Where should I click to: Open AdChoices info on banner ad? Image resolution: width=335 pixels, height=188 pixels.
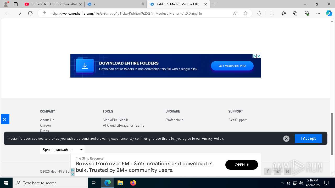point(254,56)
